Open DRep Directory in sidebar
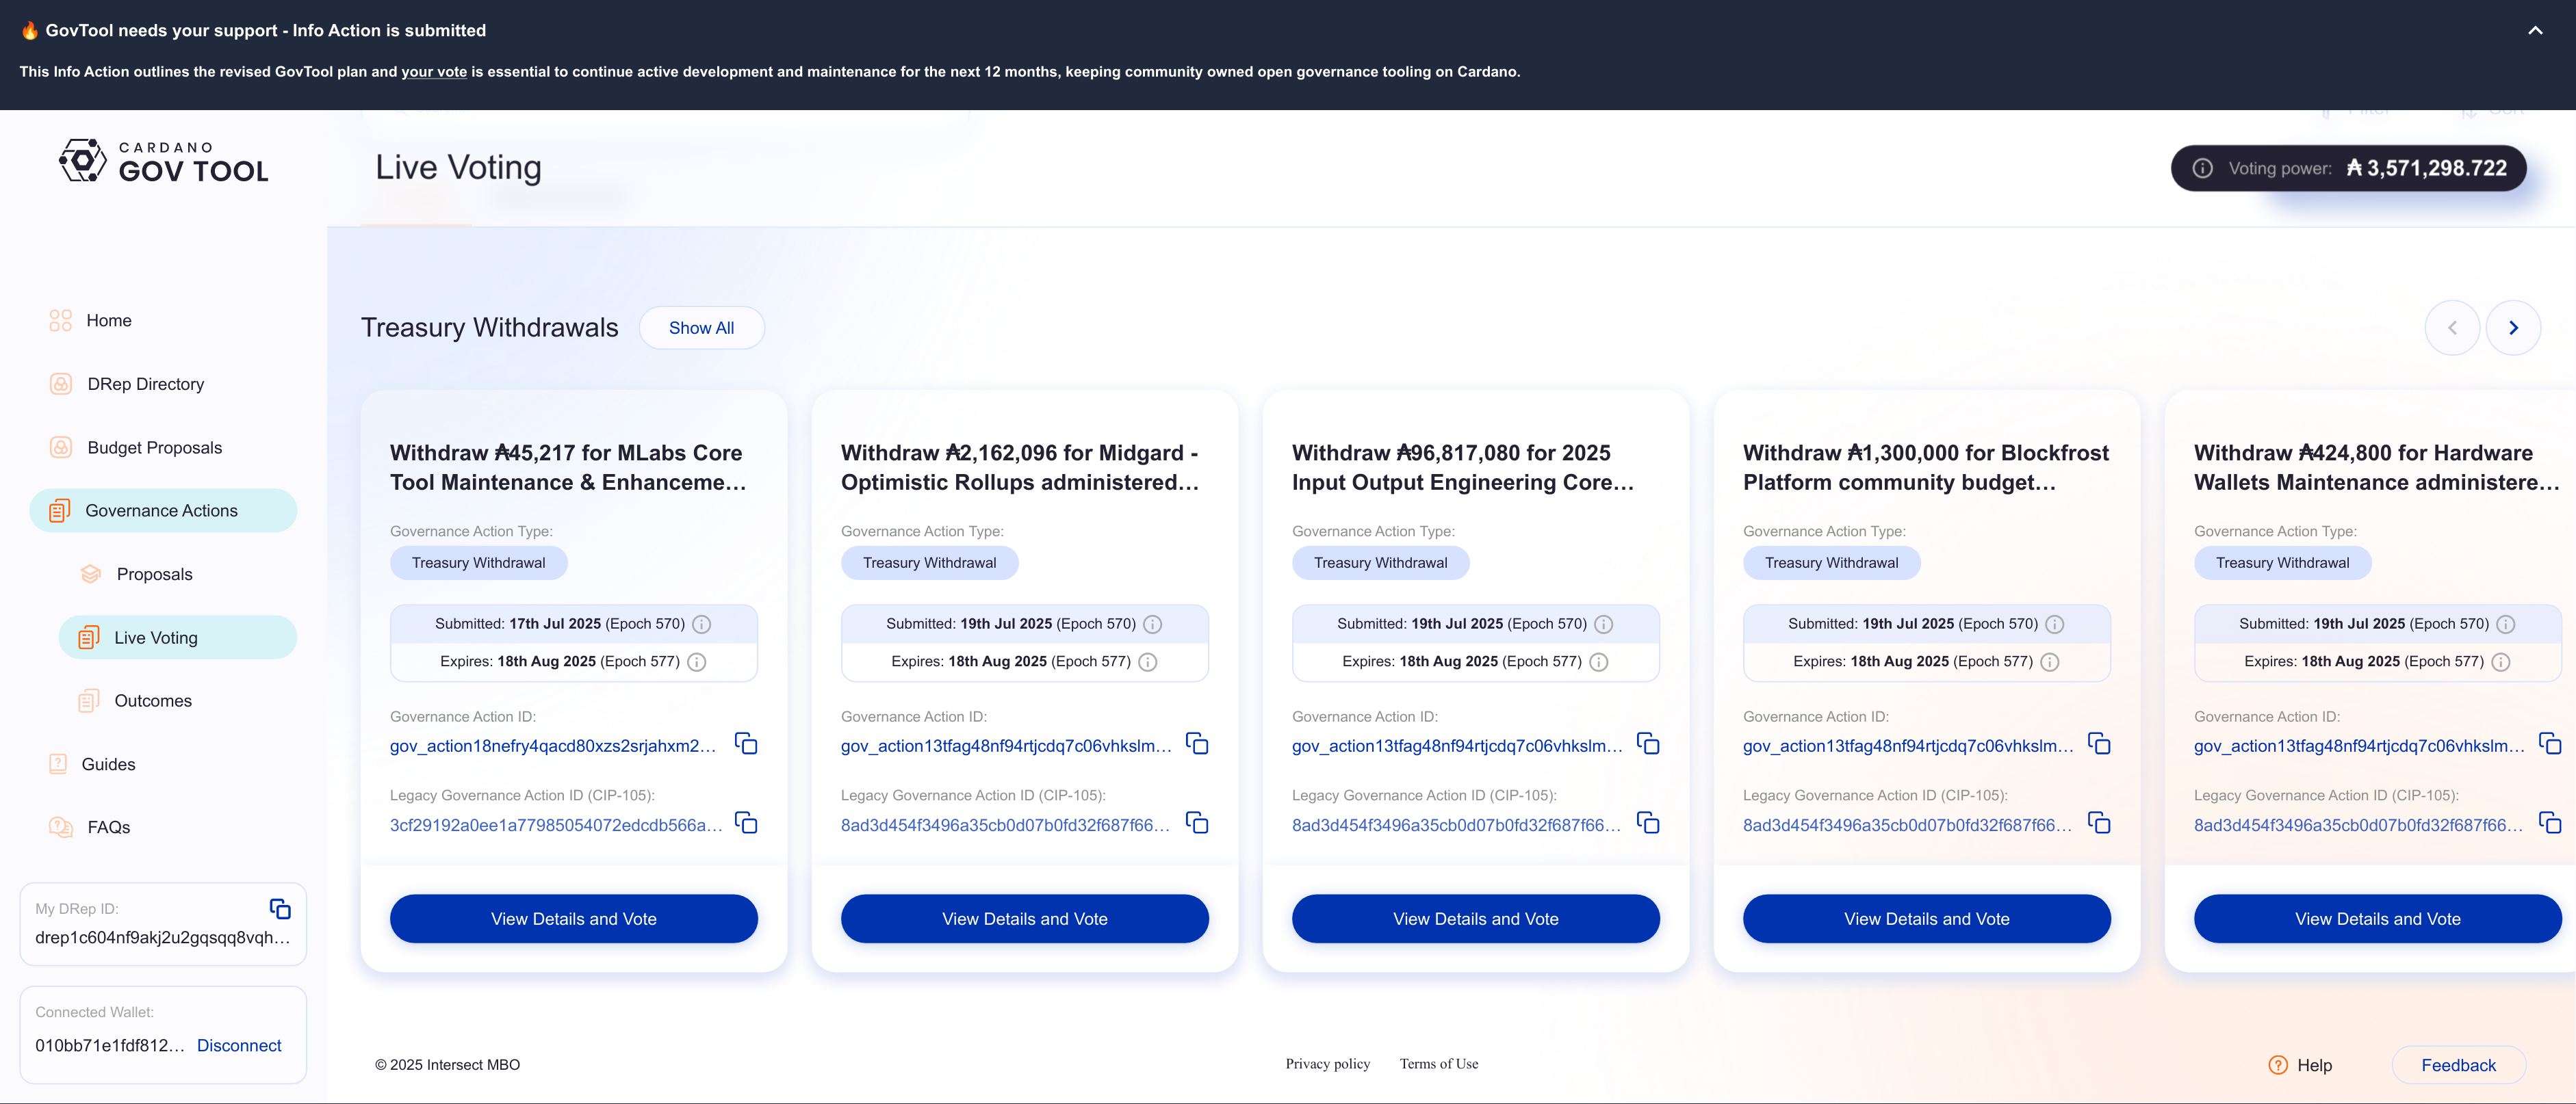The image size is (2576, 1104). coord(145,384)
